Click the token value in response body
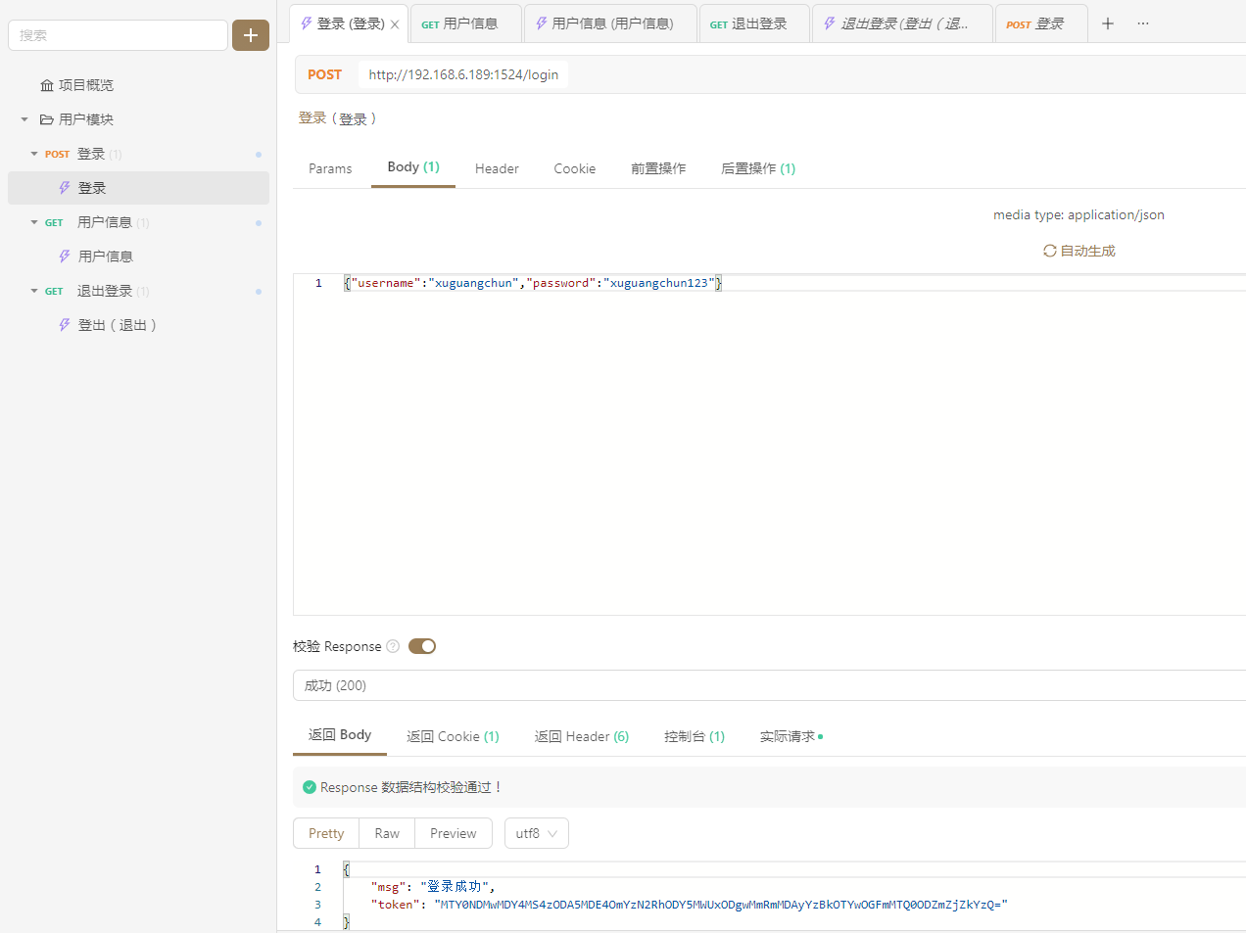The image size is (1246, 933). 721,905
